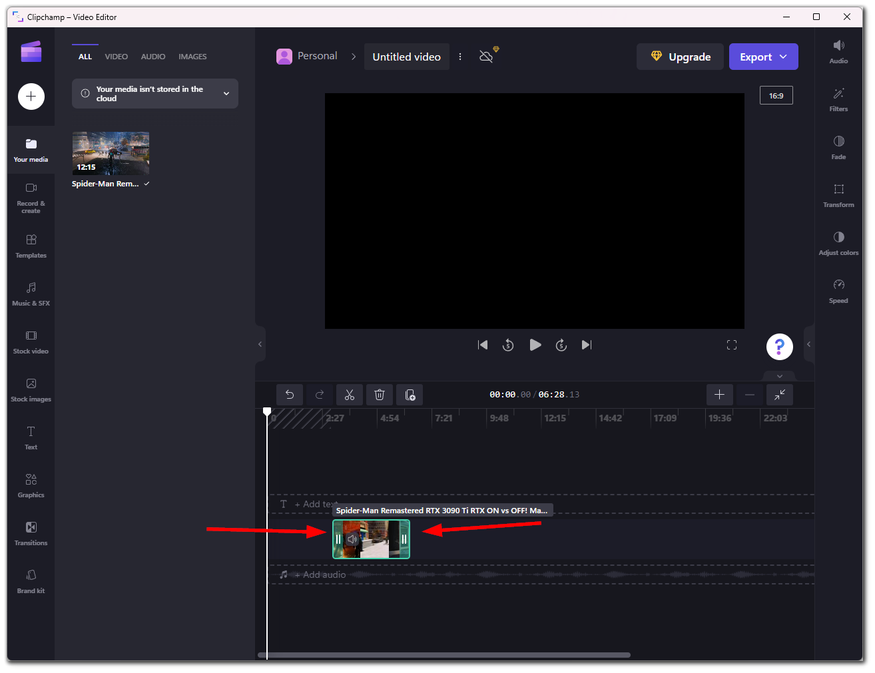The width and height of the screenshot is (875, 673).
Task: Change the 16:9 aspect ratio
Action: pyautogui.click(x=776, y=95)
